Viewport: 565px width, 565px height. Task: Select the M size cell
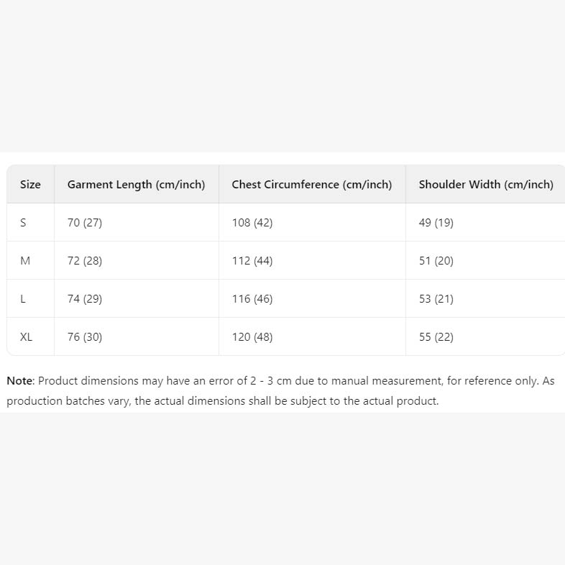click(25, 261)
